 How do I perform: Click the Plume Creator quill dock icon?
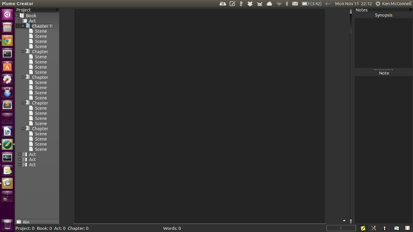point(7,144)
